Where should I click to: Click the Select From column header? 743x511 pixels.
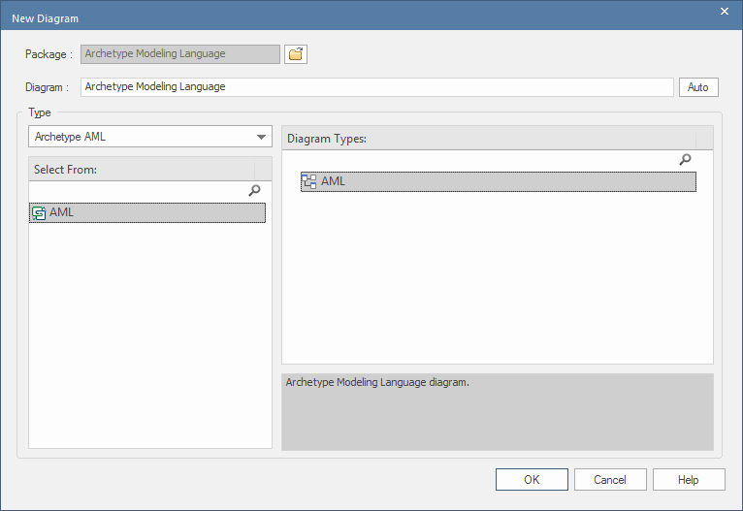click(142, 170)
